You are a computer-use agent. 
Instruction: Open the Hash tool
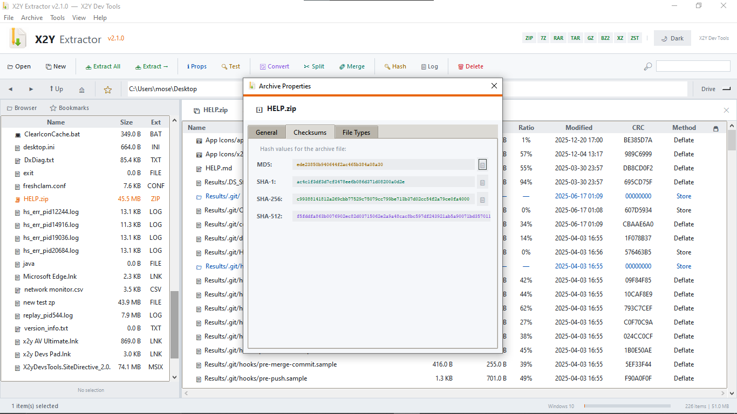395,67
